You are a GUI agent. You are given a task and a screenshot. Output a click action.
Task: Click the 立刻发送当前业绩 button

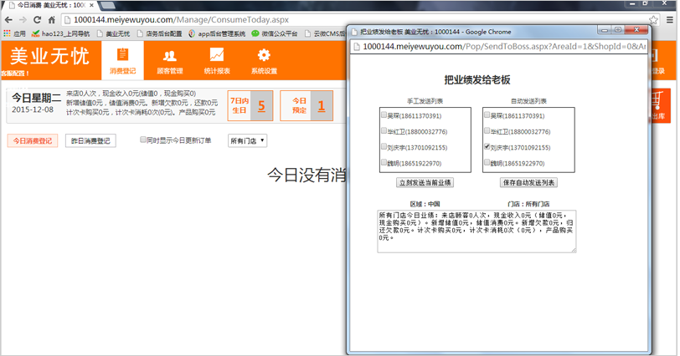[425, 182]
